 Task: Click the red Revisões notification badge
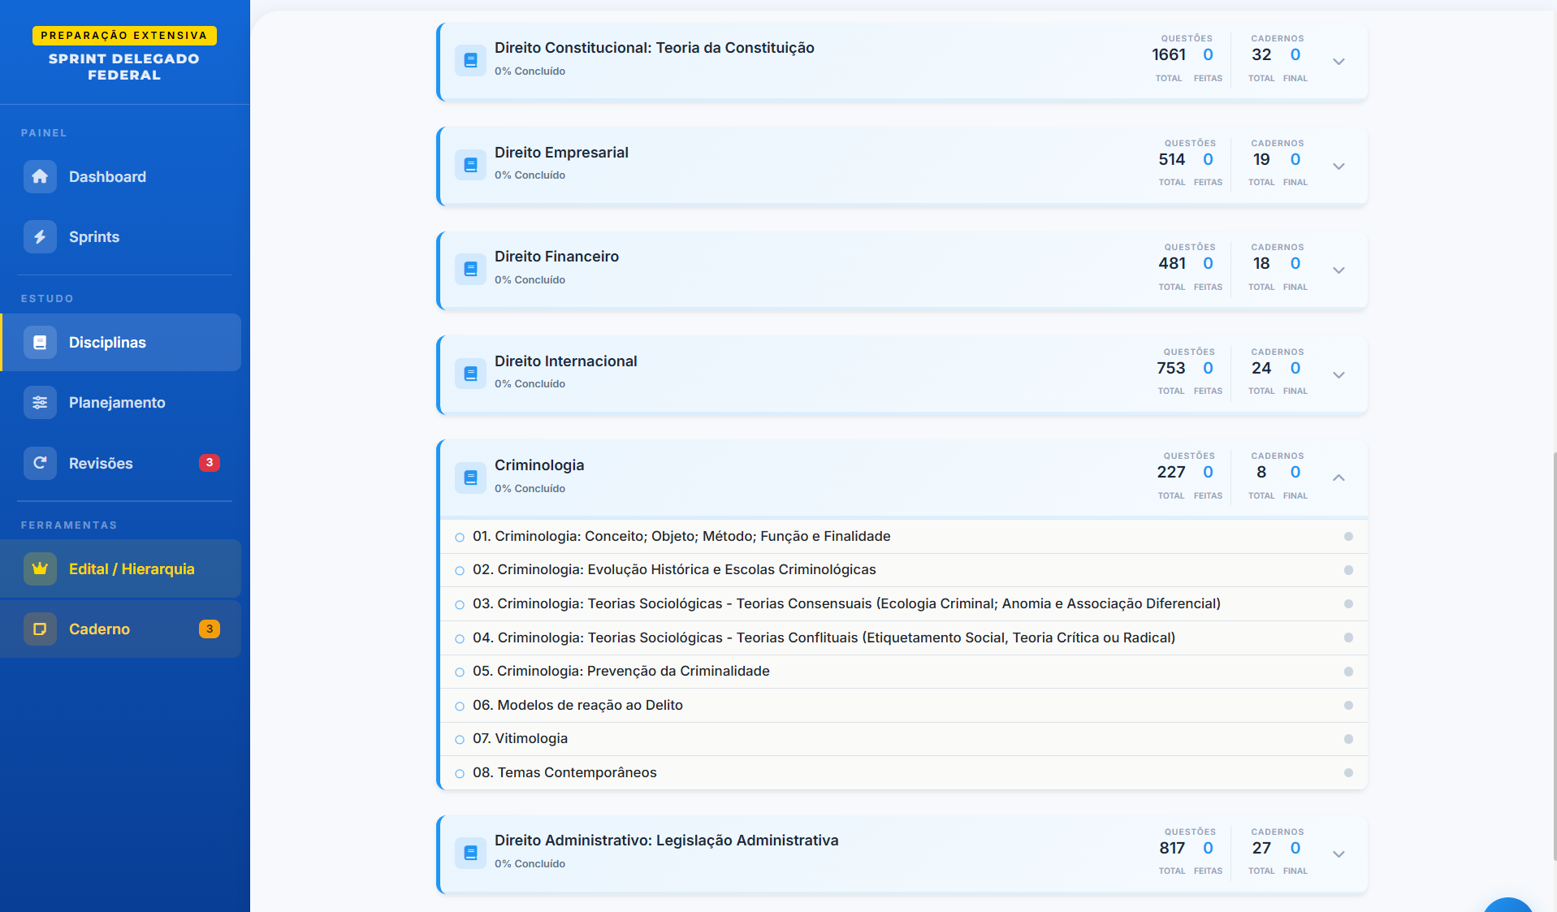tap(210, 463)
